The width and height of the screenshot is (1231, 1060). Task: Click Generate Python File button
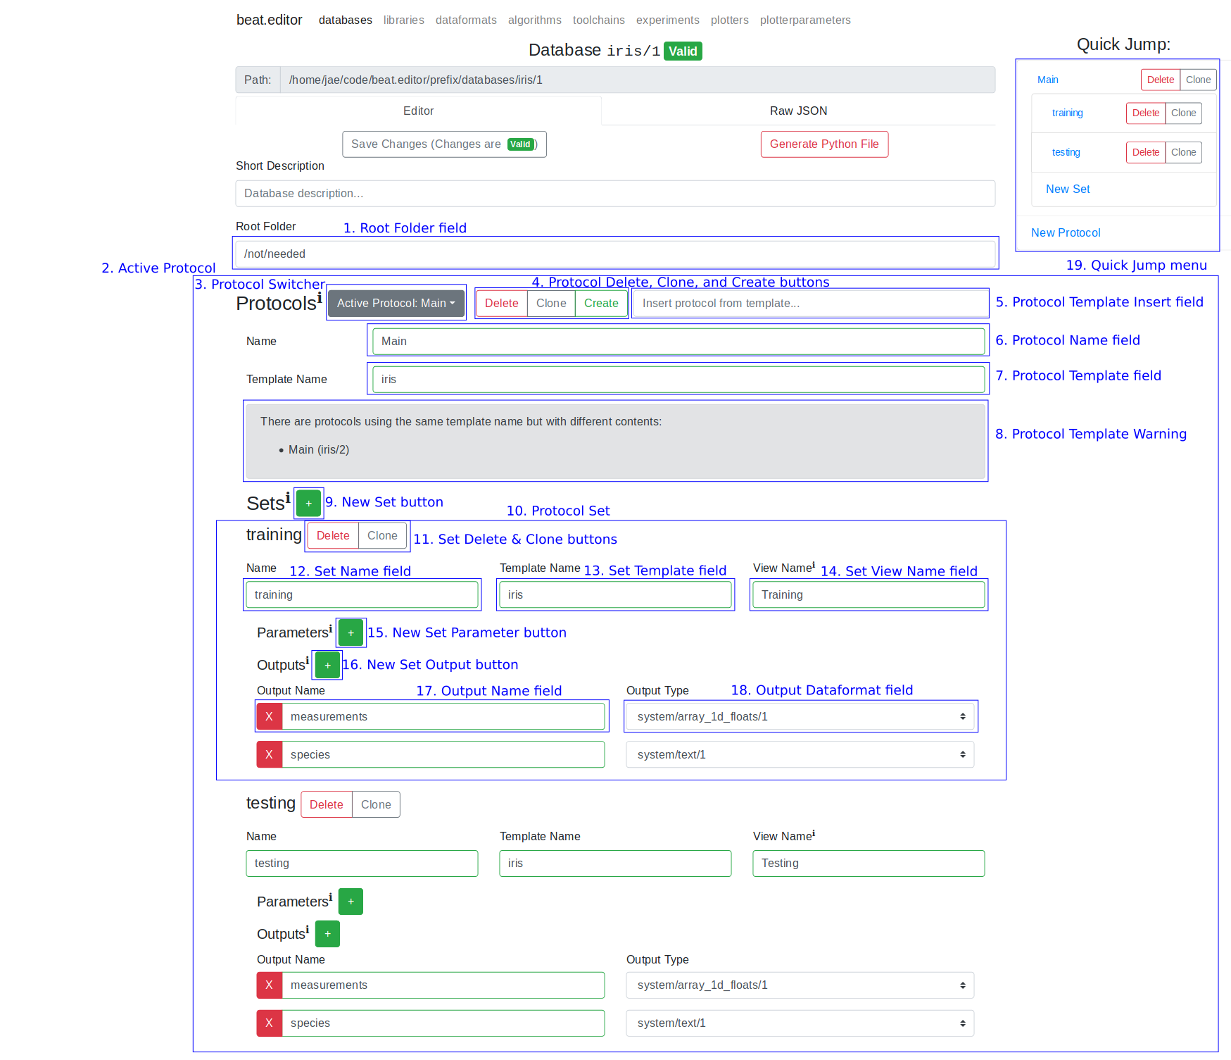point(824,144)
